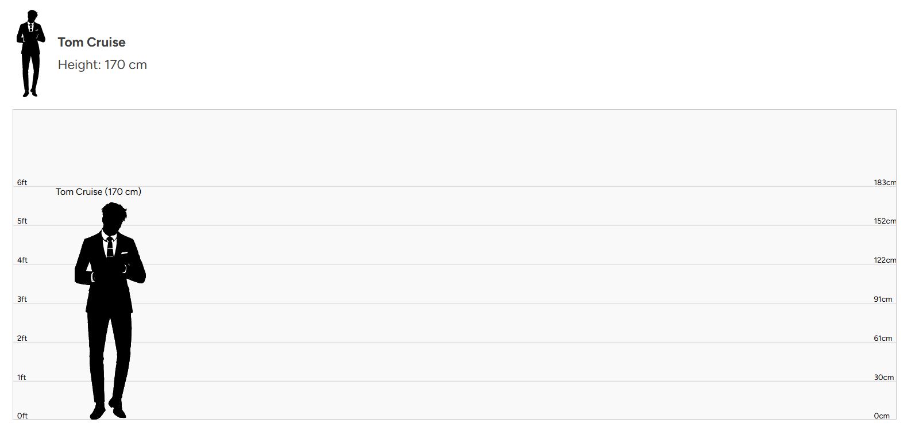
Task: Click the 5ft scale label
Action: 22,221
